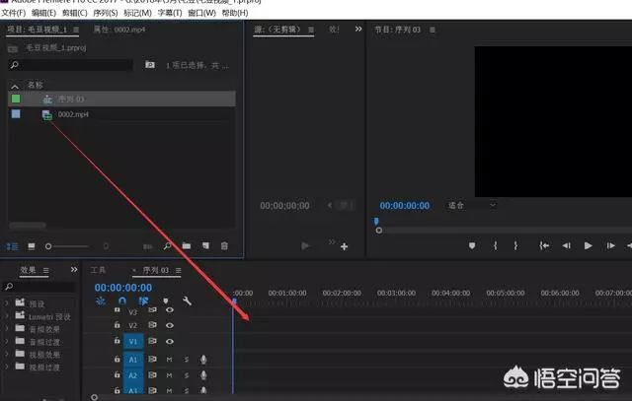Open the Source monitor button editor plus

pos(345,246)
